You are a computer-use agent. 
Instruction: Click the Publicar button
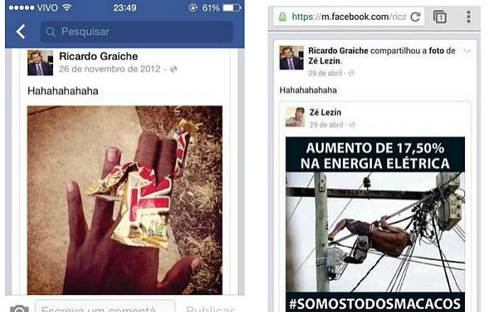pyautogui.click(x=210, y=308)
